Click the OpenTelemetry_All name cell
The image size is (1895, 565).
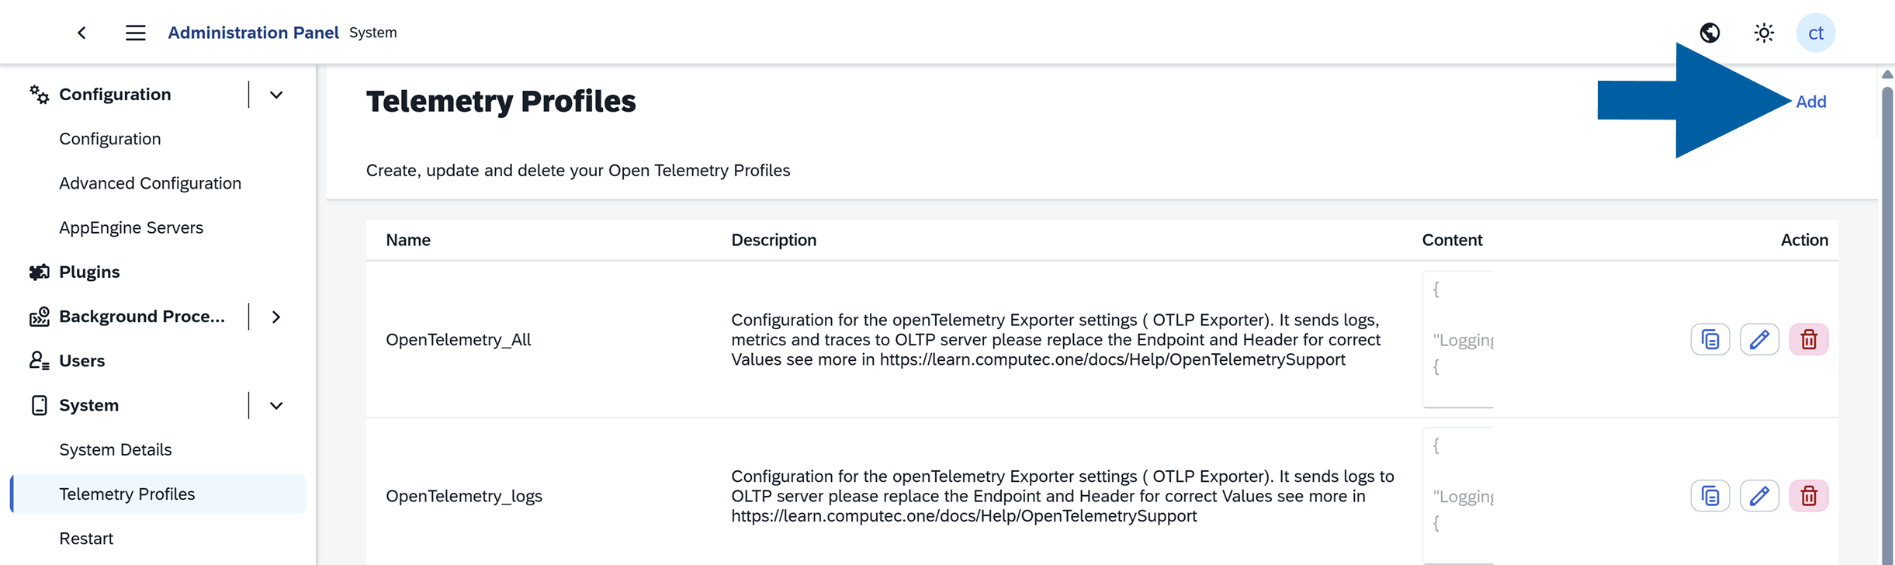(x=459, y=340)
